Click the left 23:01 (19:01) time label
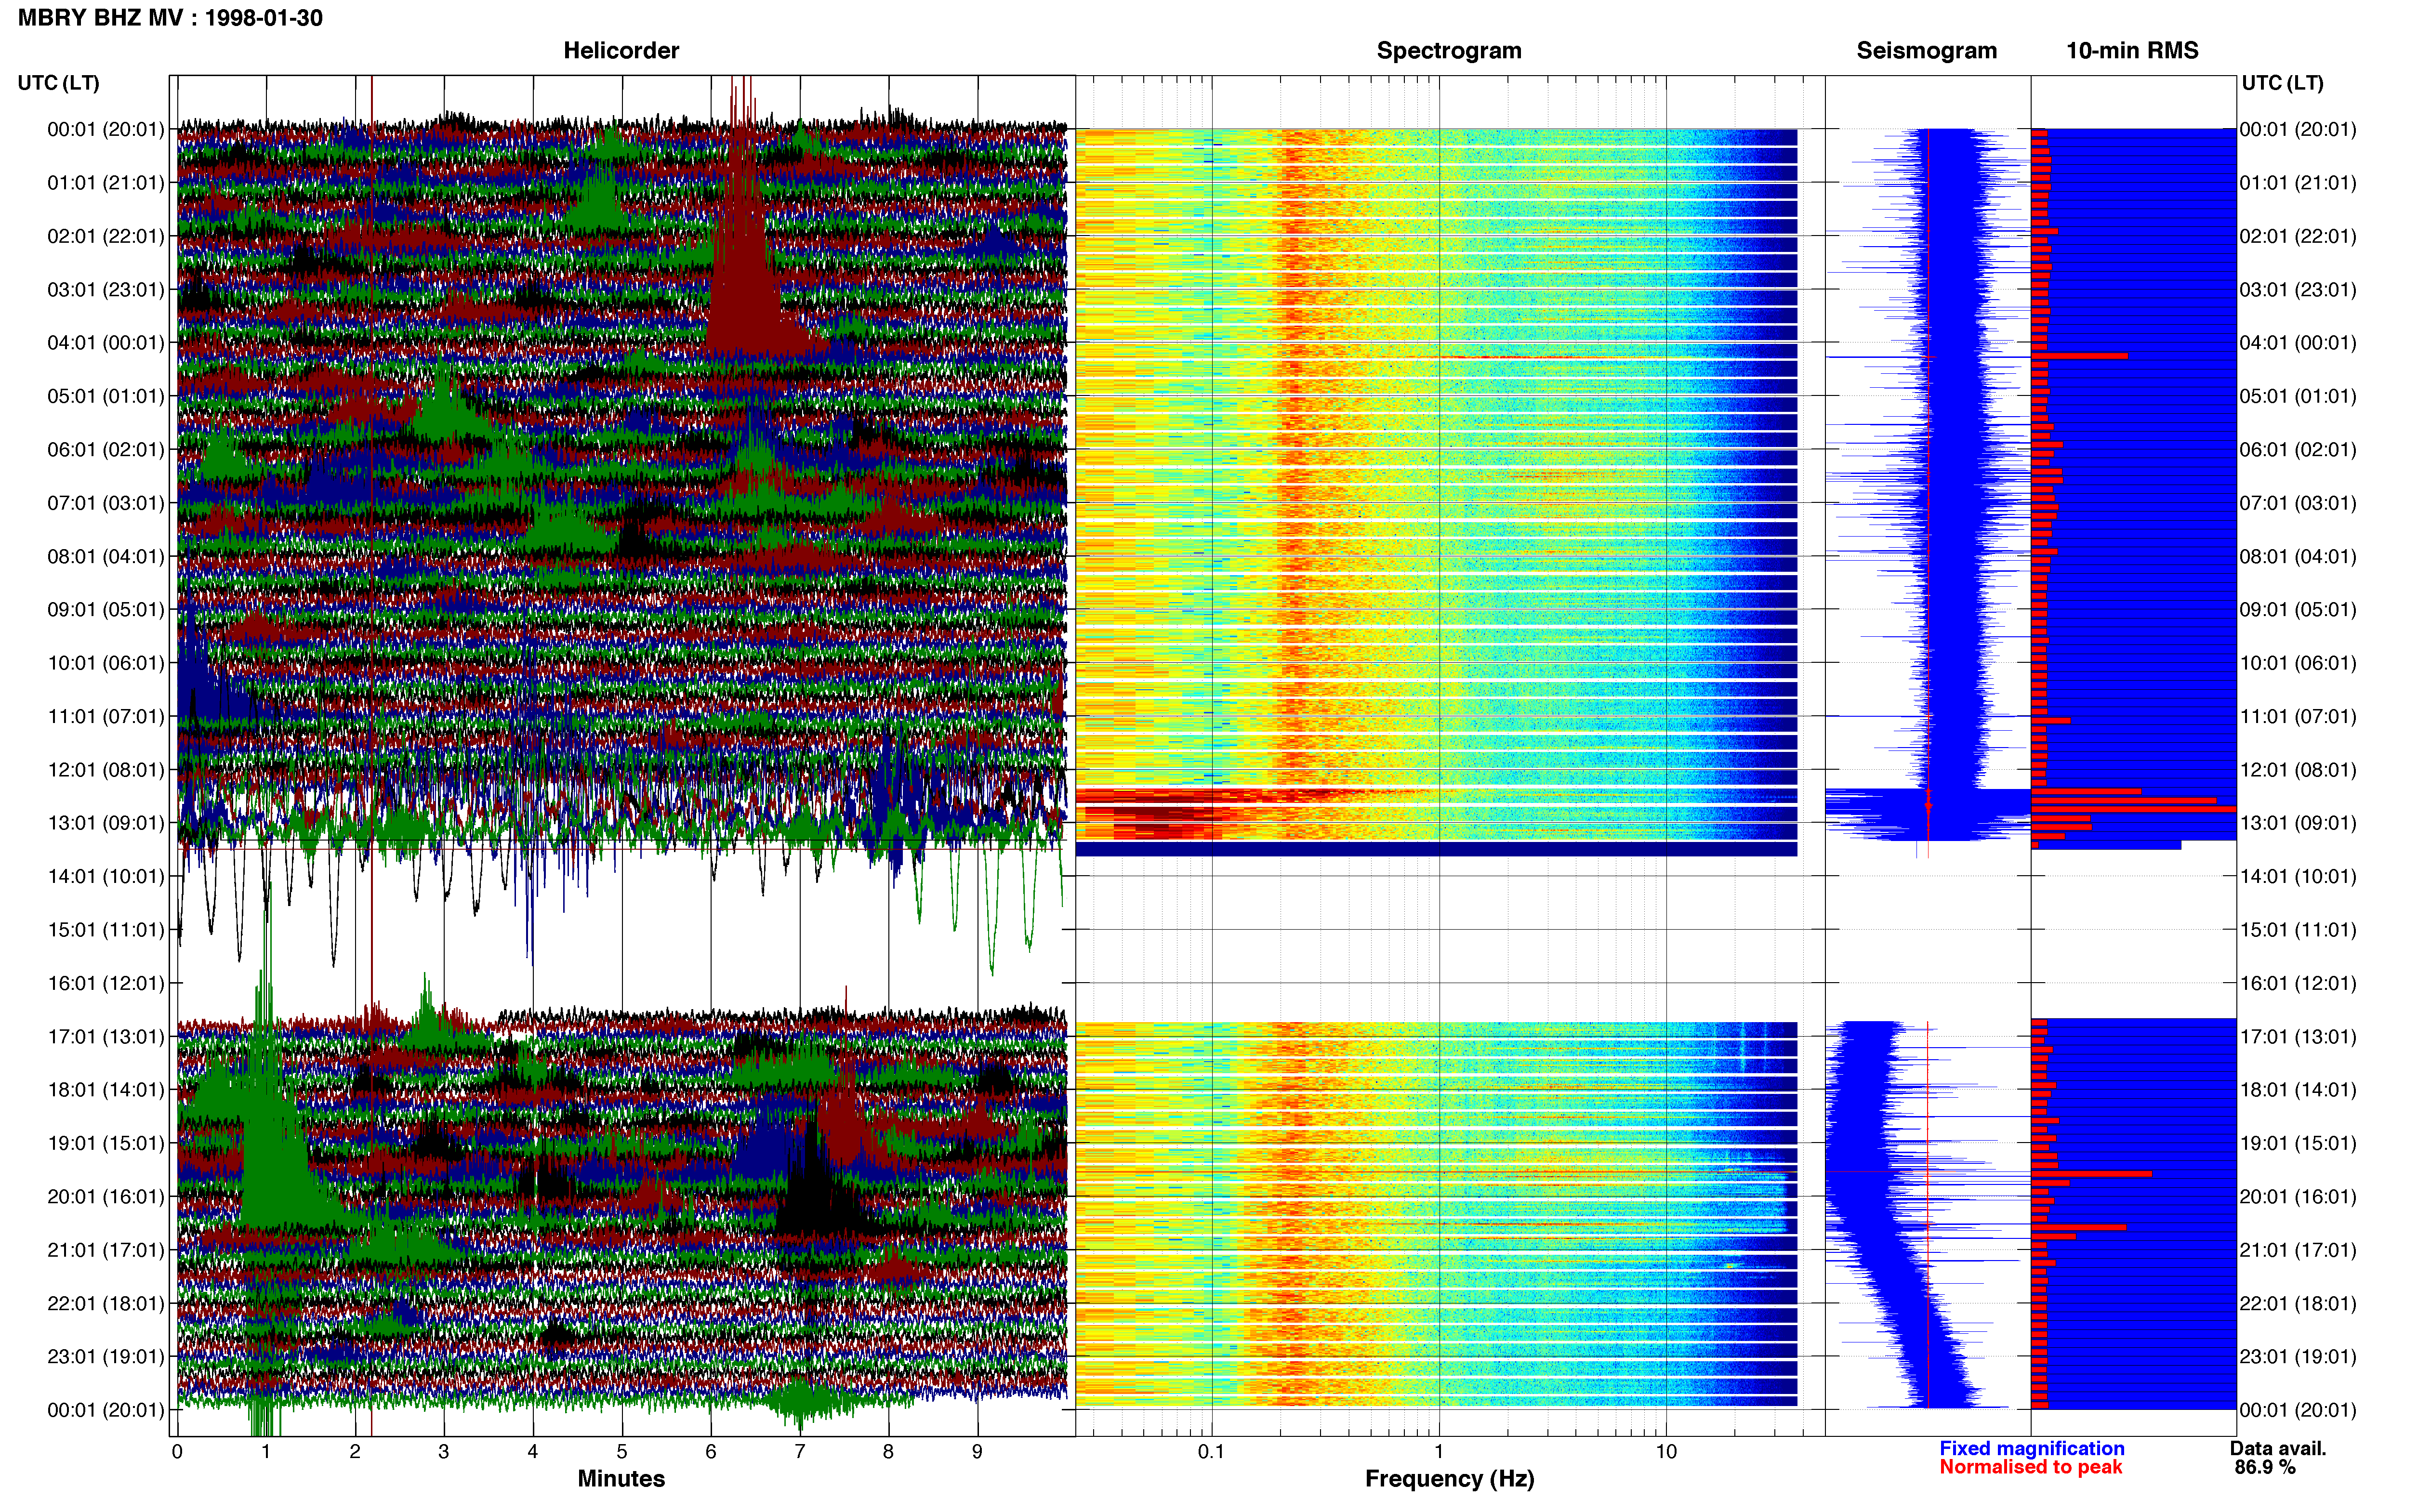 coord(106,1357)
